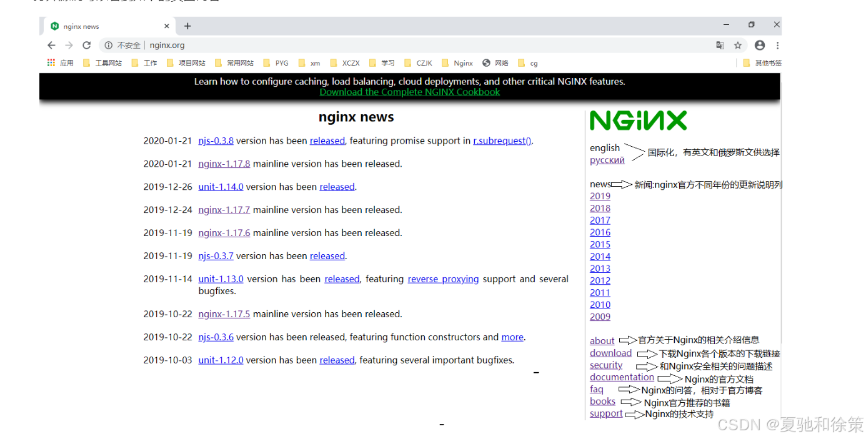Viewport: 866px width, 439px height.
Task: Open the 其他书签 bookmarks folder
Action: [762, 63]
